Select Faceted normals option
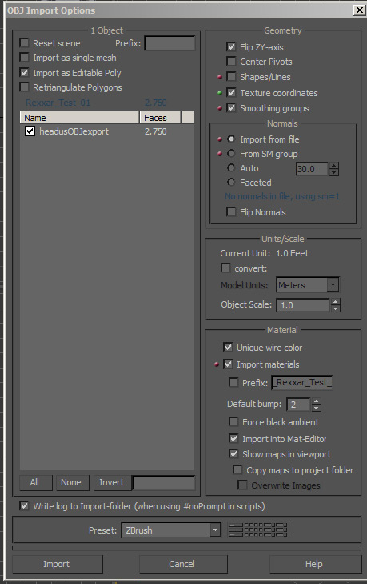 pyautogui.click(x=231, y=182)
